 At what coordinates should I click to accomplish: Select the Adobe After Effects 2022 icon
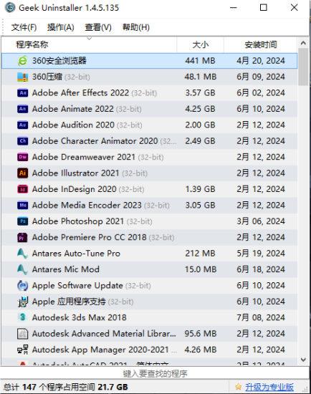click(x=22, y=93)
